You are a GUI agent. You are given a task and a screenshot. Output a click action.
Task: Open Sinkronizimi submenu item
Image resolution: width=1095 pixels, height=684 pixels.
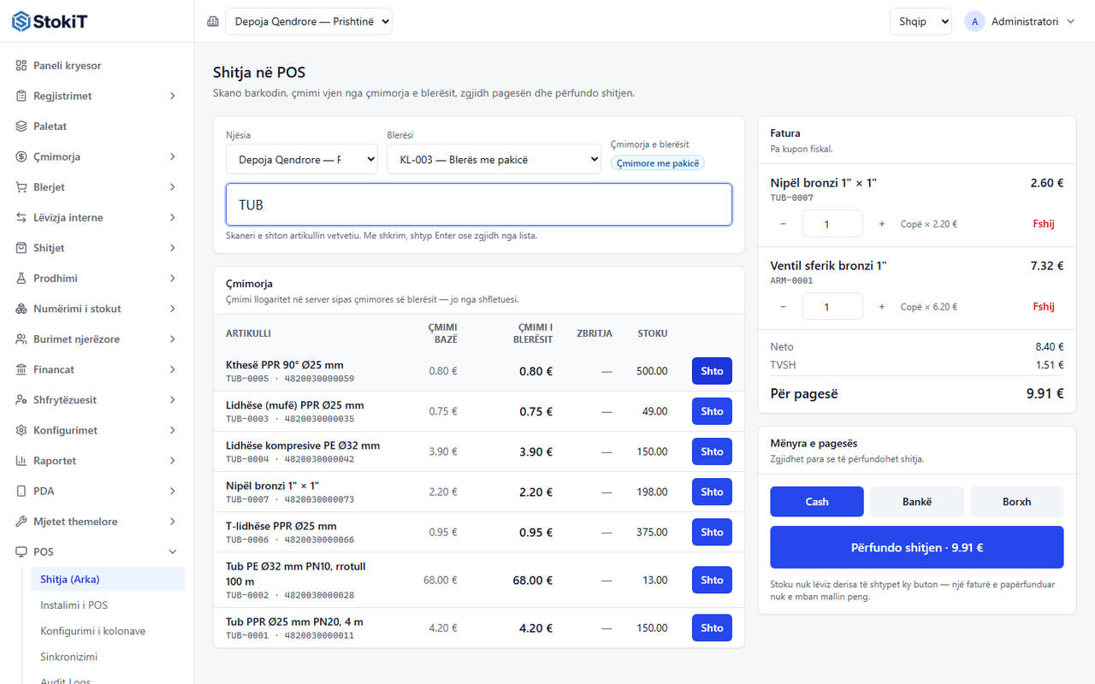point(107,657)
